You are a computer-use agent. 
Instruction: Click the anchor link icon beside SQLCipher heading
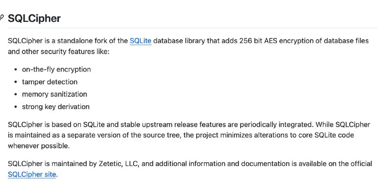(1, 18)
